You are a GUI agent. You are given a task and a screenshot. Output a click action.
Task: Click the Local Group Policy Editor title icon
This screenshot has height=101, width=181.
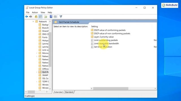[27, 8]
